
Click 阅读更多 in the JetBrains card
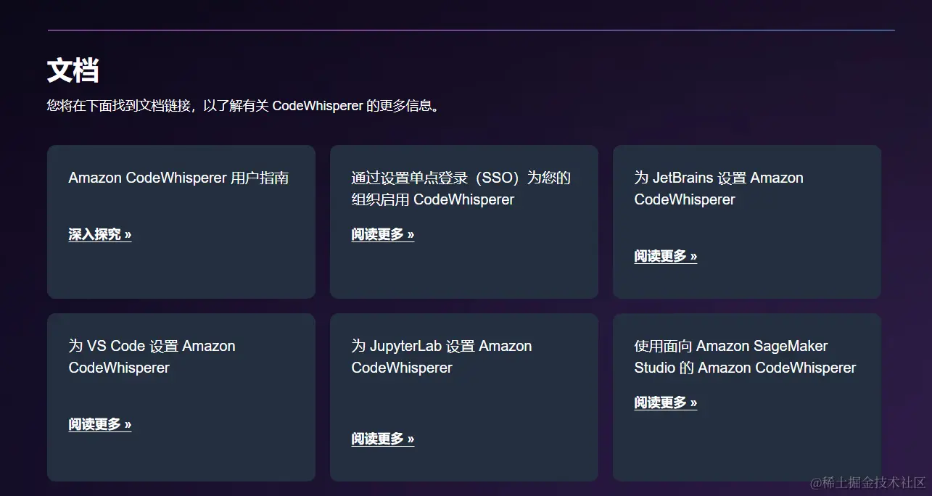(666, 256)
